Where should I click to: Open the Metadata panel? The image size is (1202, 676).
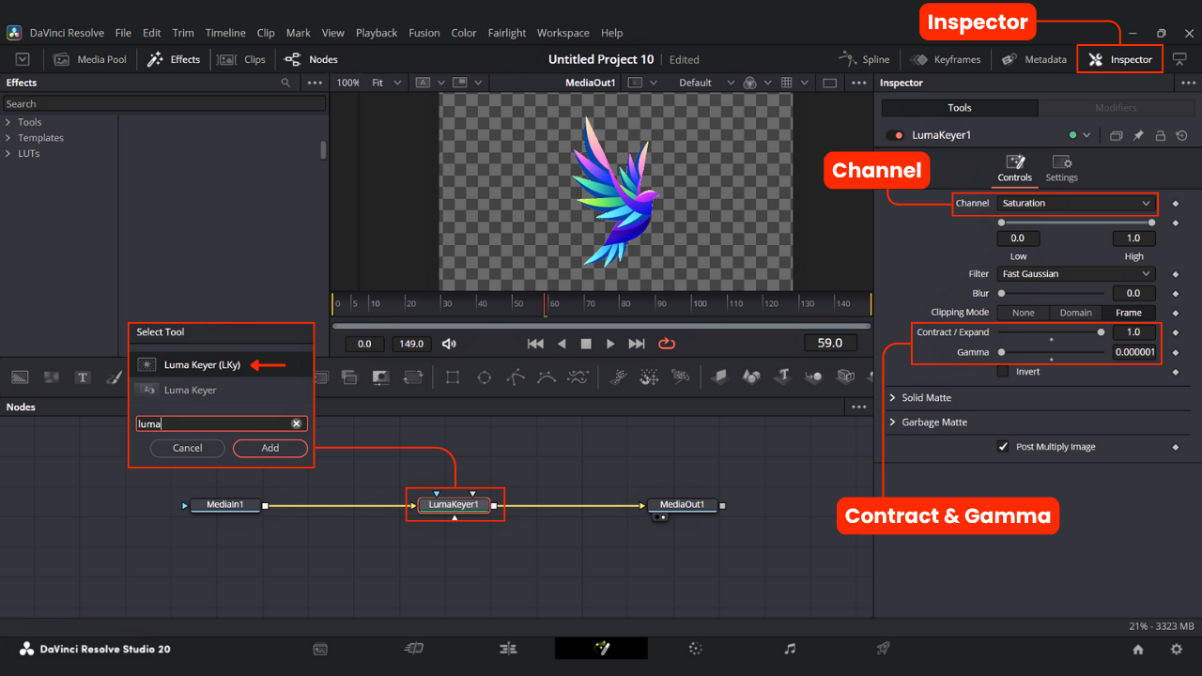click(1034, 59)
